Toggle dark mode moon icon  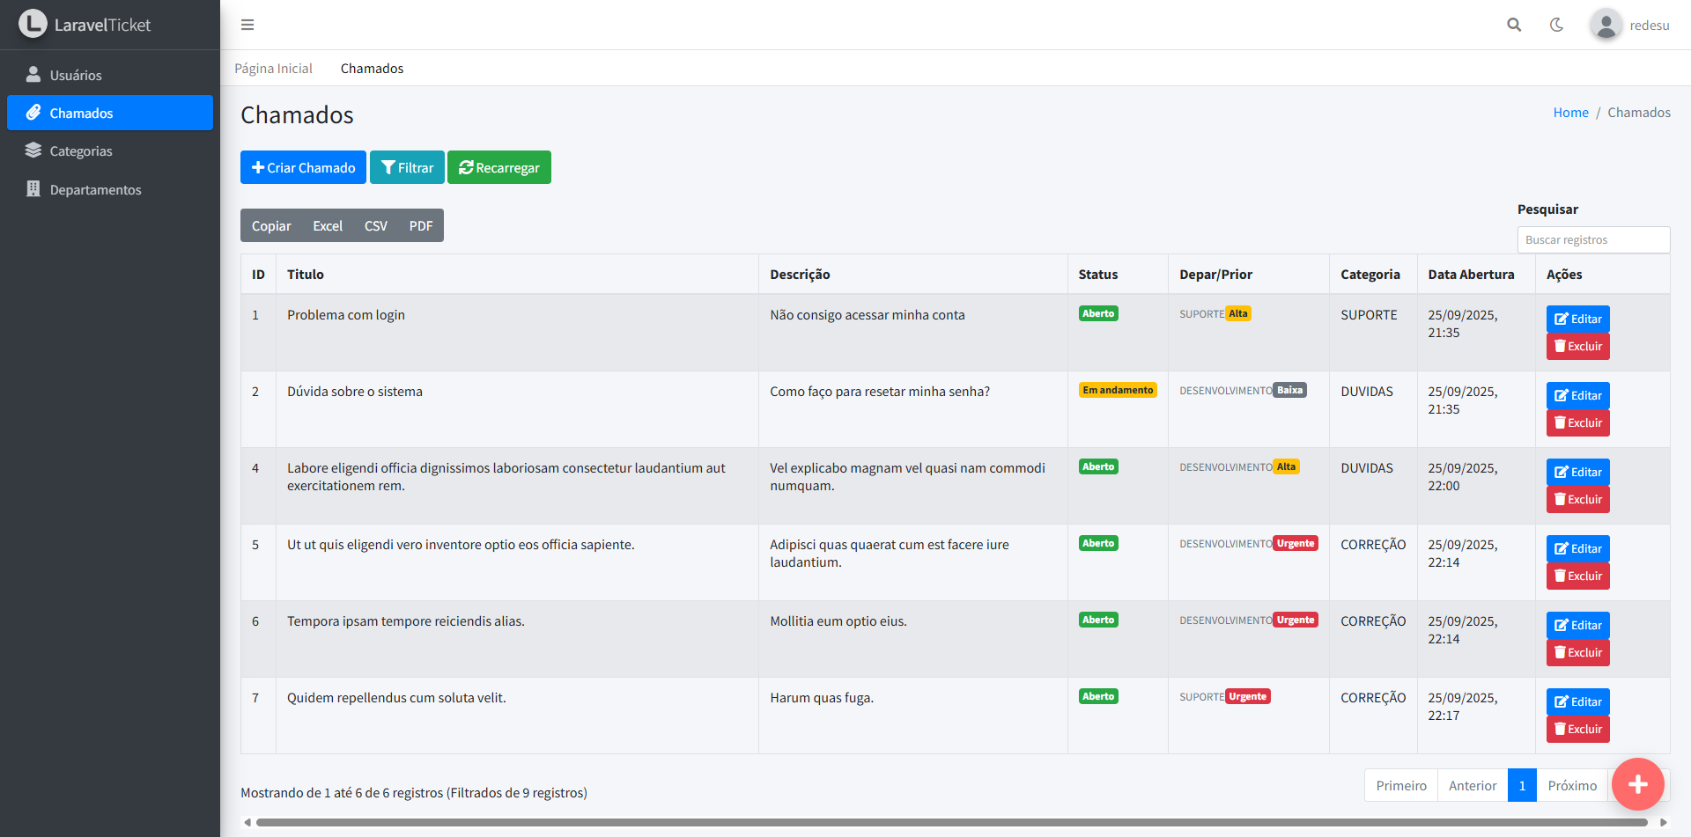point(1557,25)
